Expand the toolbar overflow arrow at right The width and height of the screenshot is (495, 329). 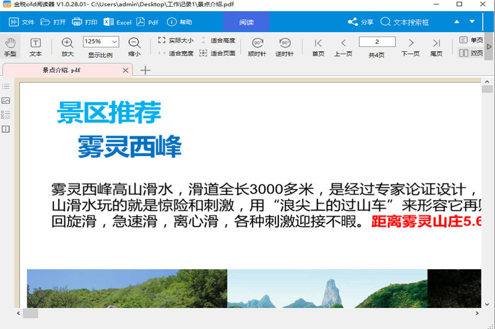tap(489, 47)
